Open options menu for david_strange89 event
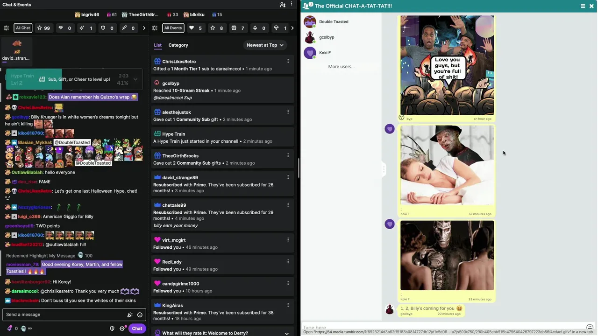This screenshot has width=598, height=336. [x=288, y=177]
